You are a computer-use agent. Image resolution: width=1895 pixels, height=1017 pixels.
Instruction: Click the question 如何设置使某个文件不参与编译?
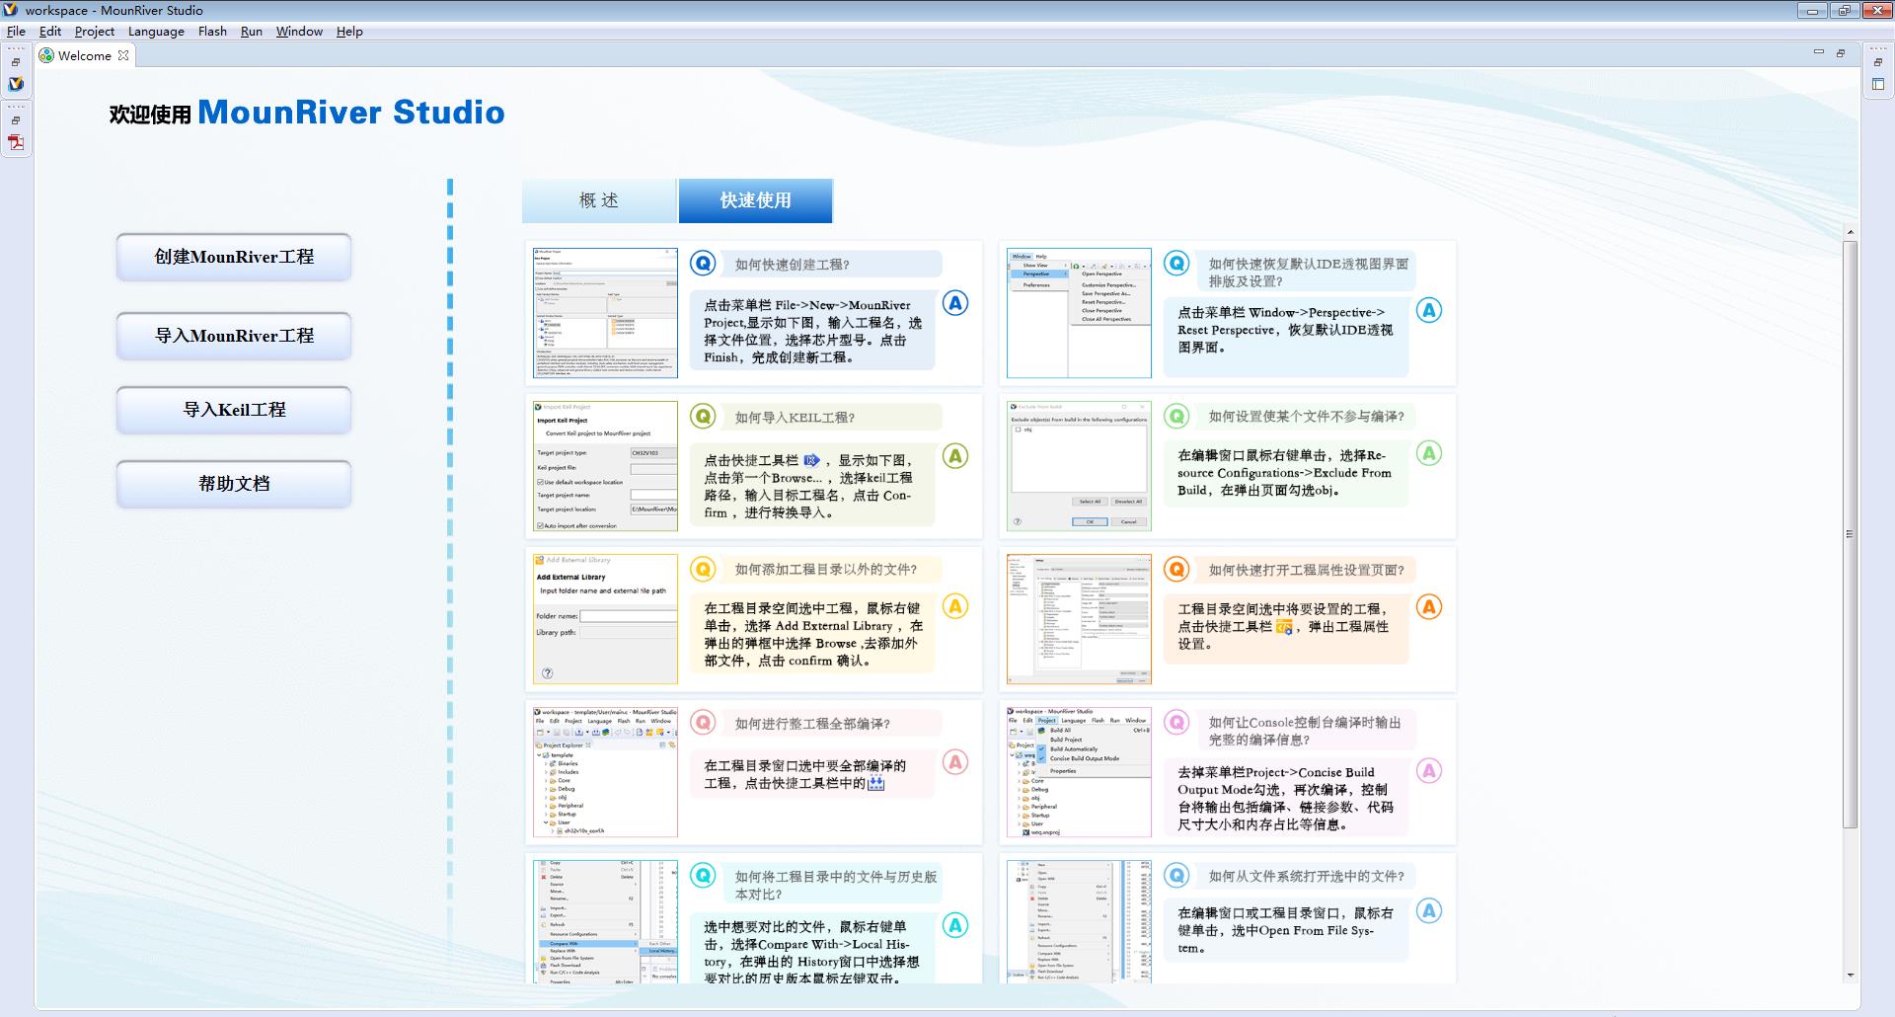tap(1306, 417)
